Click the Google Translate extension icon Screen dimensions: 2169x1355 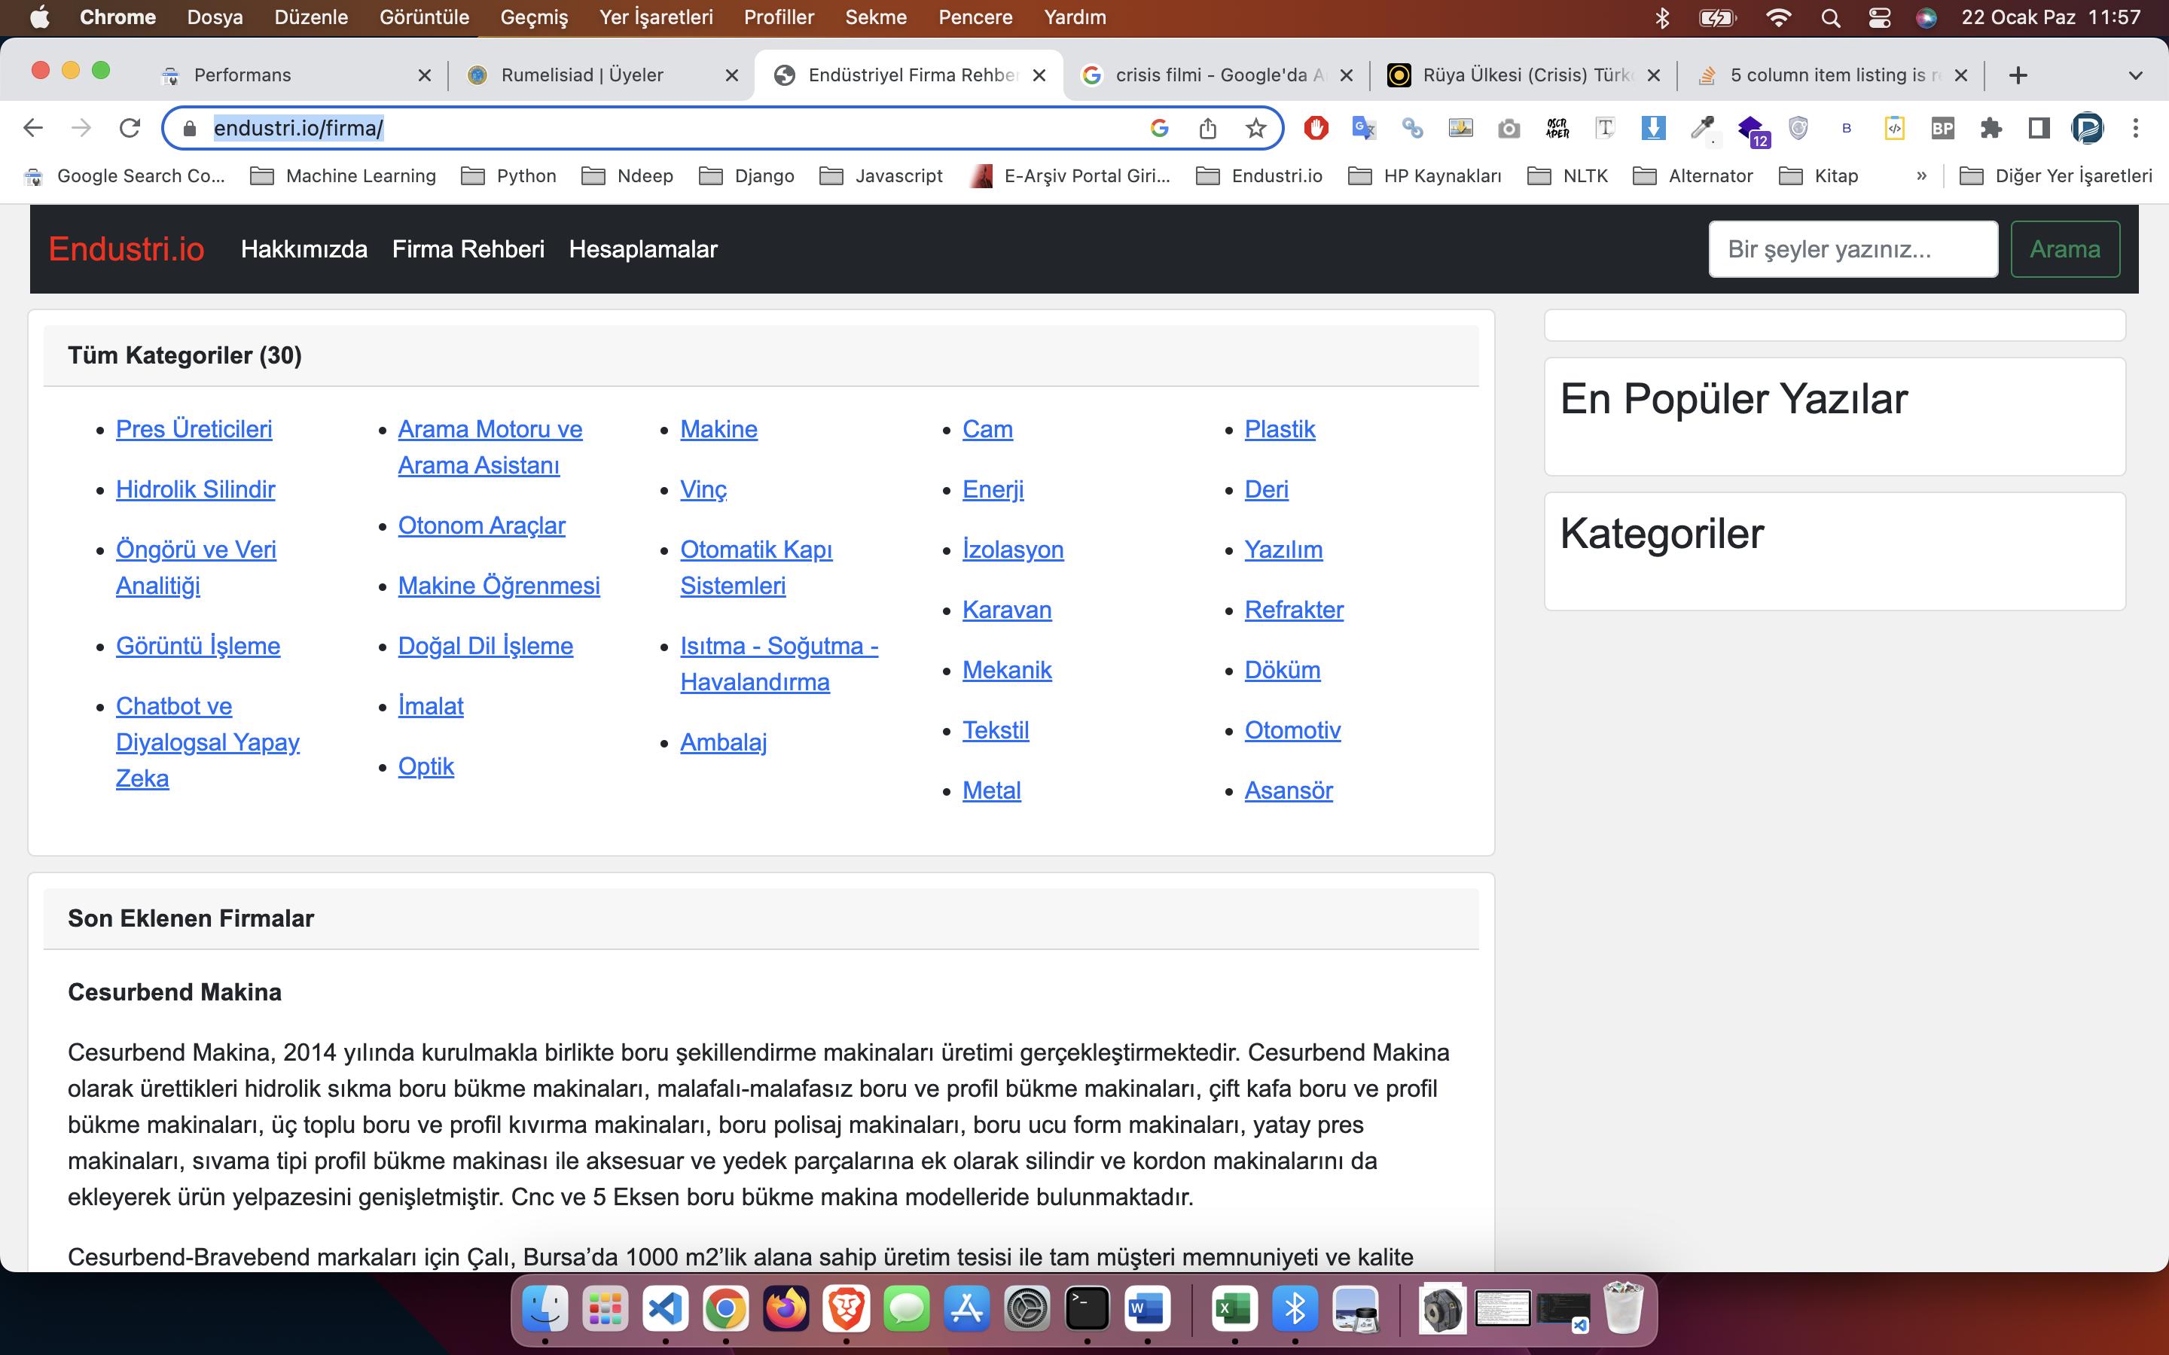coord(1363,128)
